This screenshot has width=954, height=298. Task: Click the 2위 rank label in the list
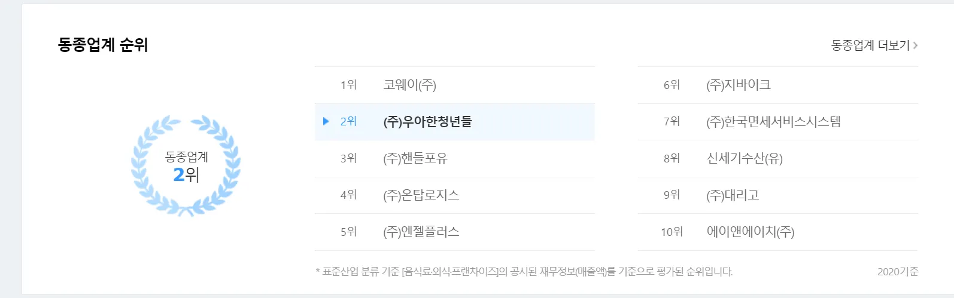point(348,121)
